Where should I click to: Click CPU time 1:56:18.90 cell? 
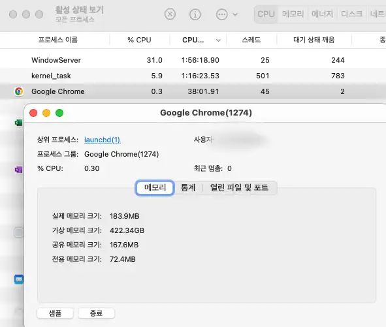[x=200, y=60]
